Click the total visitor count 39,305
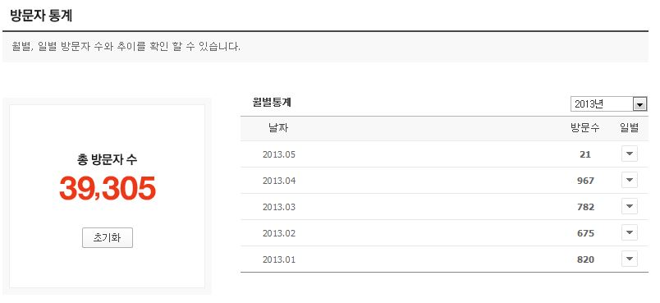 click(108, 188)
